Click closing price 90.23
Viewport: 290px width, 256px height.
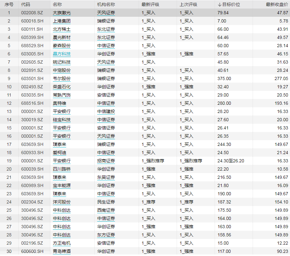pyautogui.click(x=282, y=251)
